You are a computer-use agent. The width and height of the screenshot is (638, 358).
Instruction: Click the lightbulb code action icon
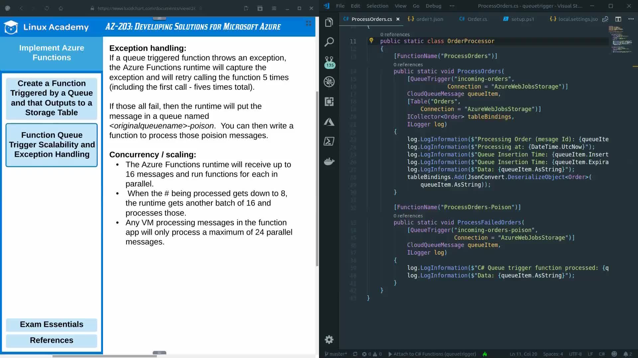(x=371, y=41)
